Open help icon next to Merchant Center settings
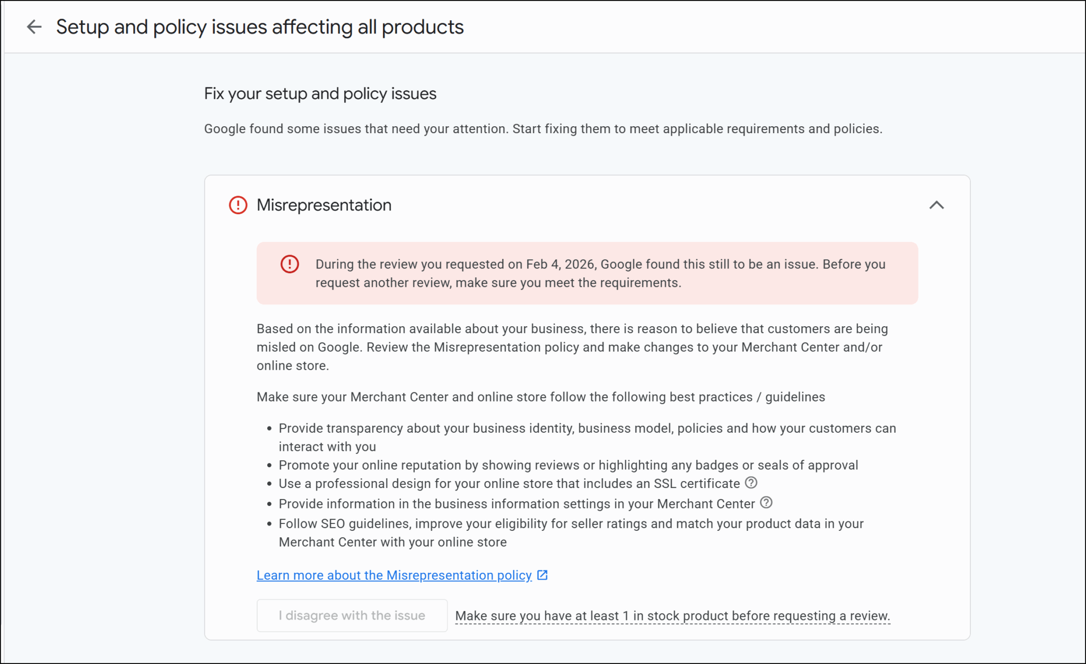This screenshot has height=664, width=1086. tap(766, 503)
